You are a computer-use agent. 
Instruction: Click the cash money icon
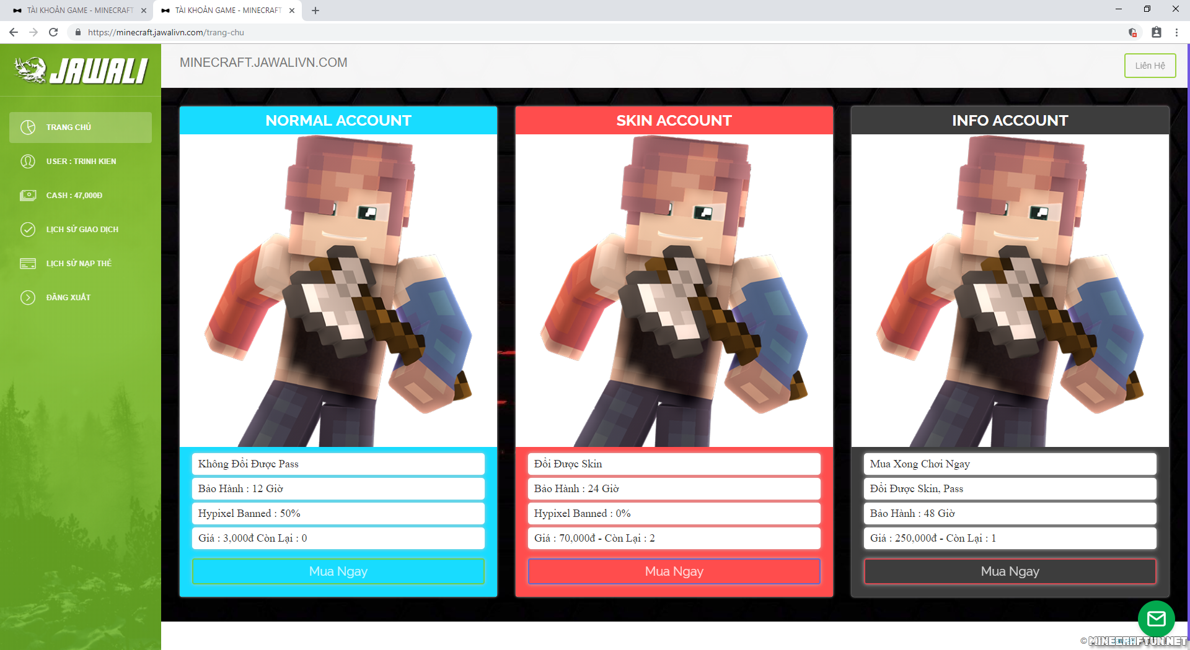click(28, 196)
